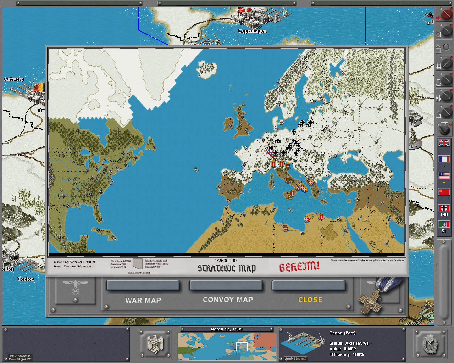This screenshot has height=363, width=454.
Task: Click the Genoa (Port) title text
Action: (342, 333)
